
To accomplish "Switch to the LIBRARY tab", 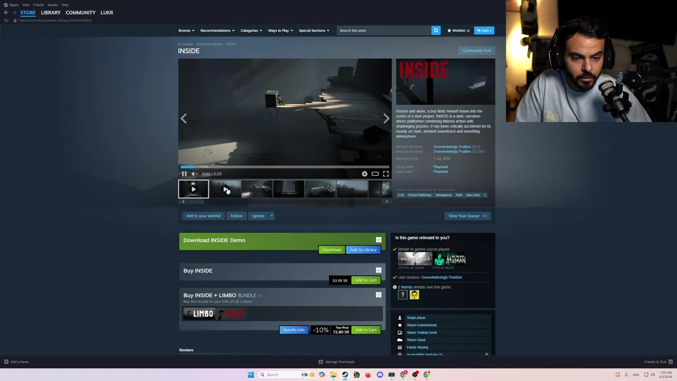I will 51,12.
